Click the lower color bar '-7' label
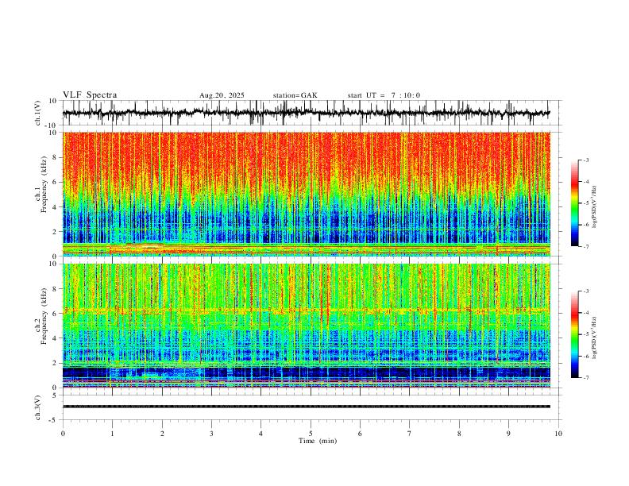 (586, 378)
